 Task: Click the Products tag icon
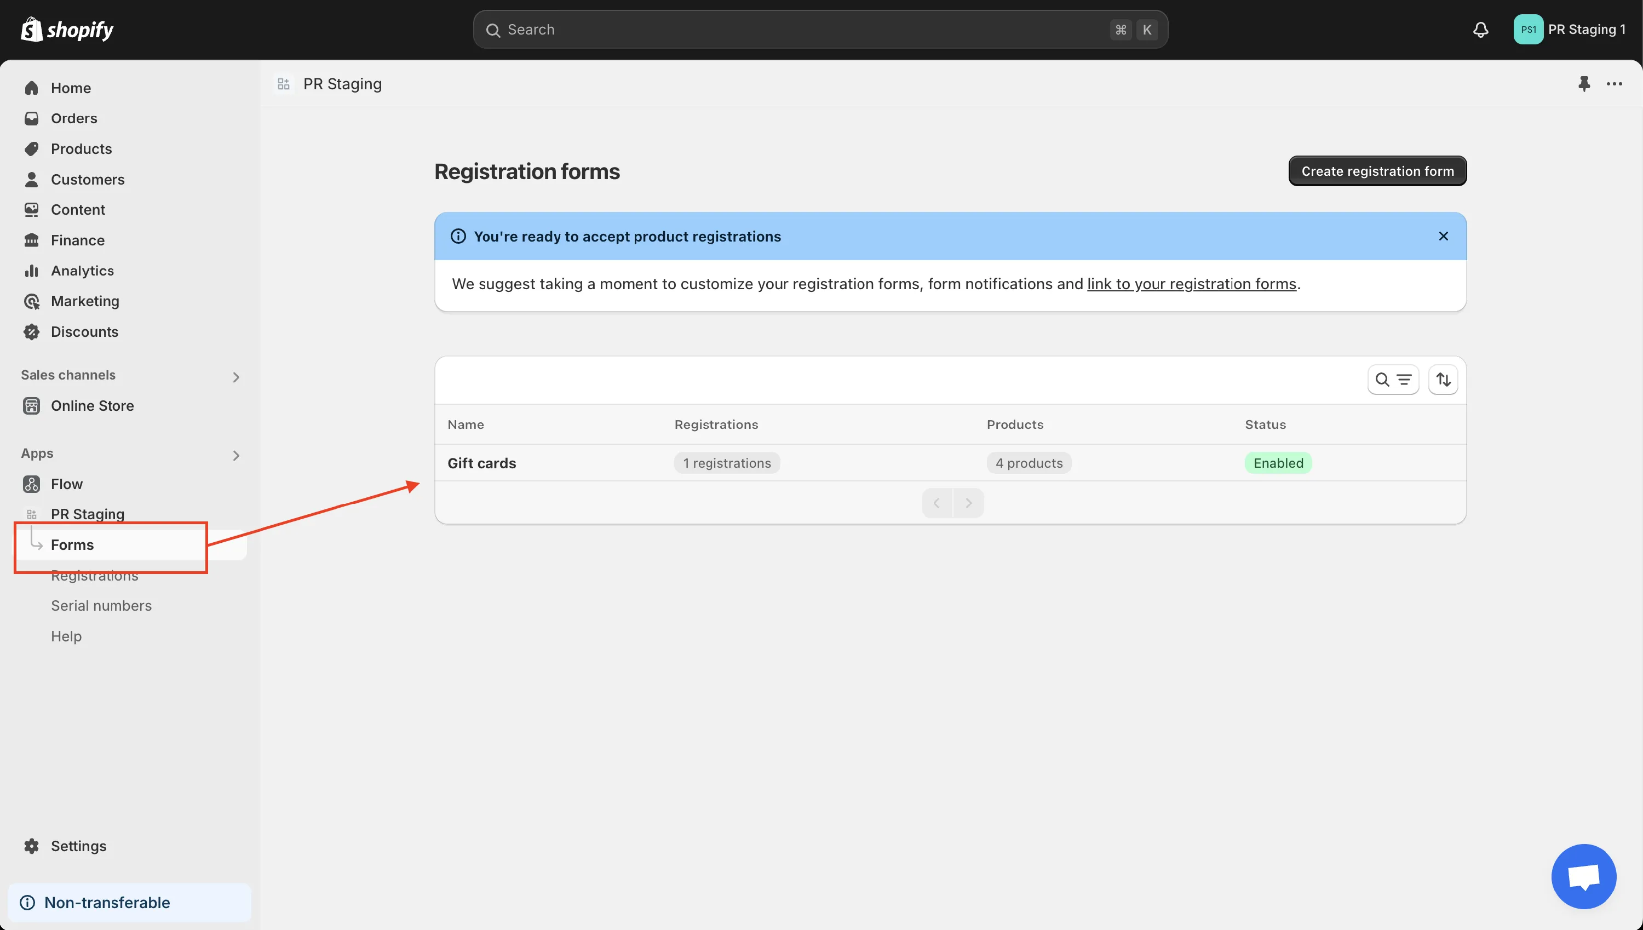31,149
